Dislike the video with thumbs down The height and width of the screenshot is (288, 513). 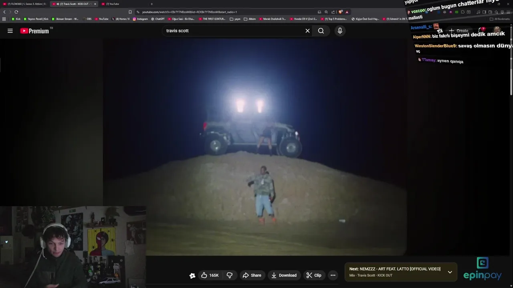click(x=230, y=275)
